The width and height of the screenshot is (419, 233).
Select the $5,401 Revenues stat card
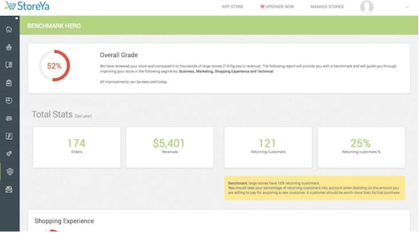(x=170, y=147)
